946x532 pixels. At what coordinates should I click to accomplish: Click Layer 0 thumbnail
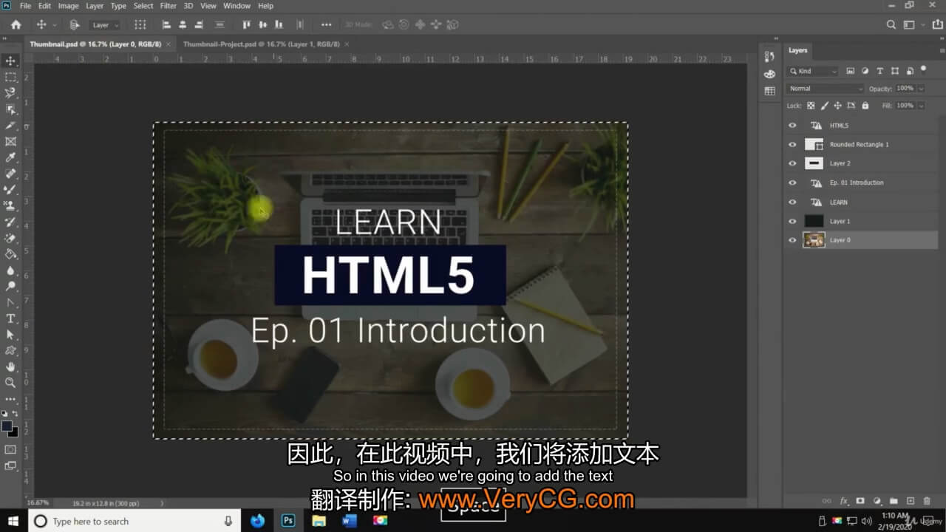point(814,240)
